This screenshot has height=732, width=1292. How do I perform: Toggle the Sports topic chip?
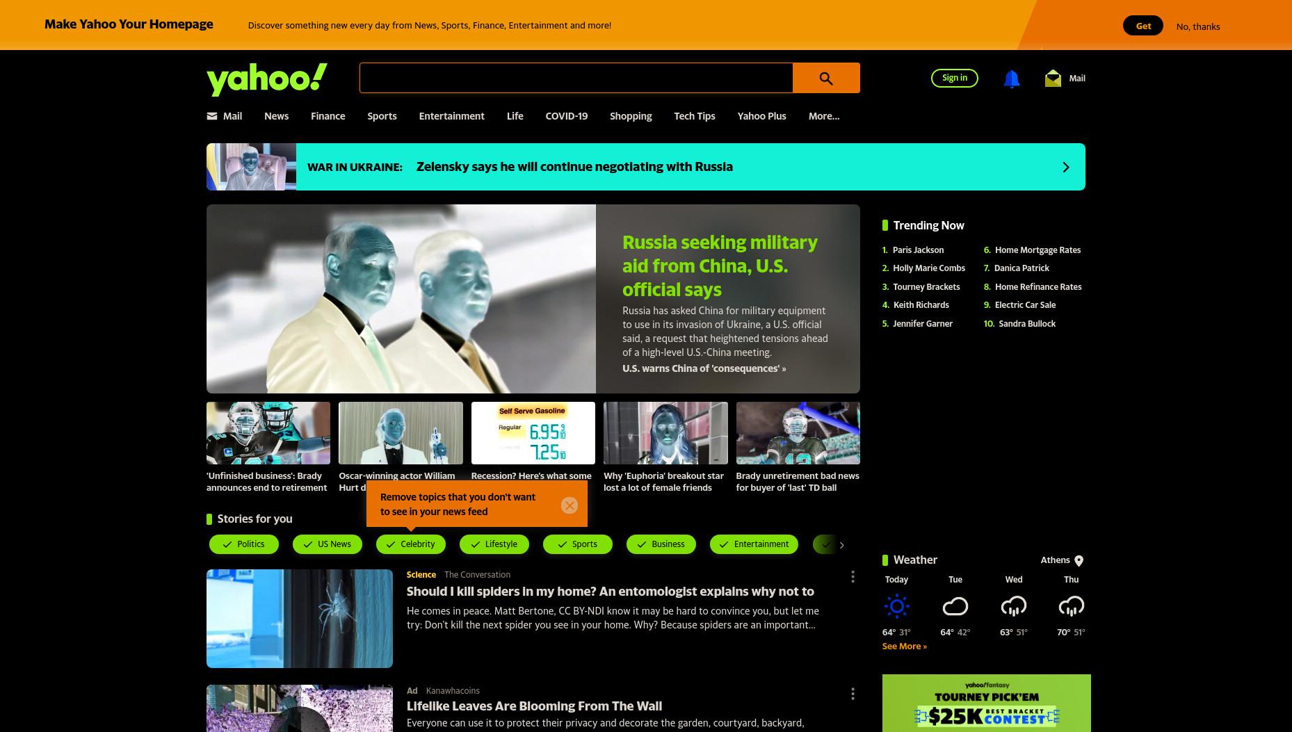[x=578, y=544]
